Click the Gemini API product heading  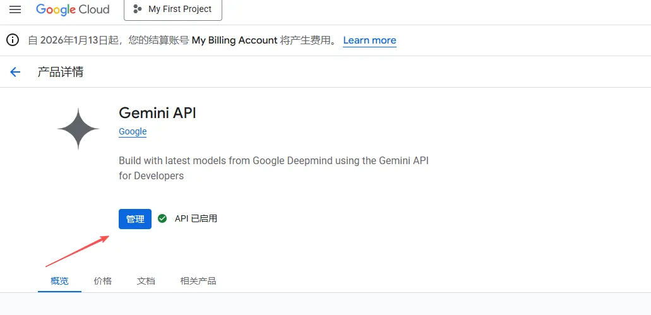157,112
